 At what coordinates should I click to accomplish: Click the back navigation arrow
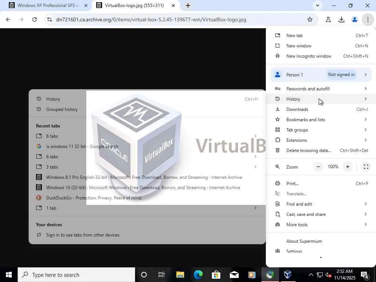coord(8,19)
